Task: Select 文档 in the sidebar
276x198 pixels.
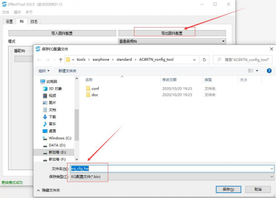Action: point(50,110)
